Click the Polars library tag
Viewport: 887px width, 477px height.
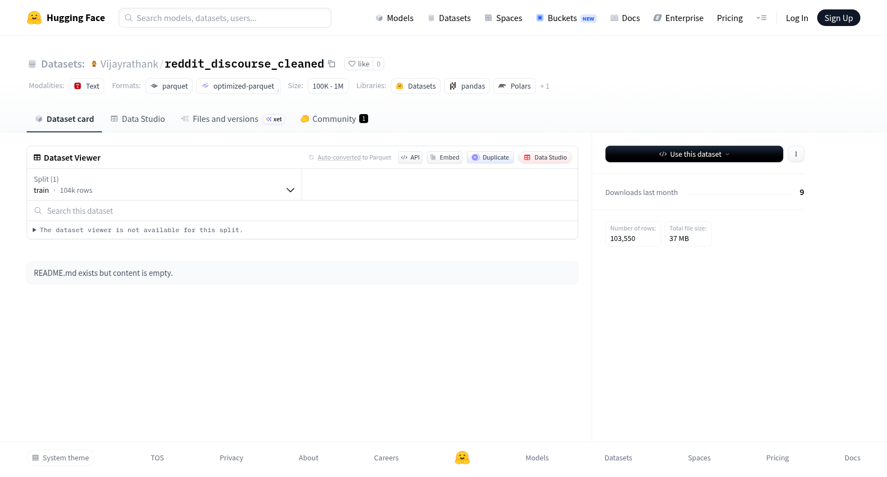pos(514,86)
